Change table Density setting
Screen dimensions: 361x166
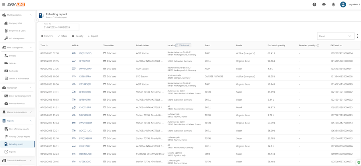77,36
